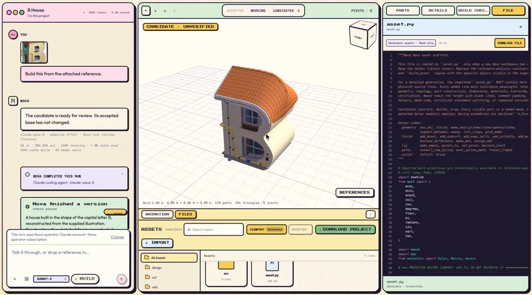Viewport: 532px width, 295px height.
Task: Toggle VIEWPORT Candidate asset view
Action: [267, 230]
